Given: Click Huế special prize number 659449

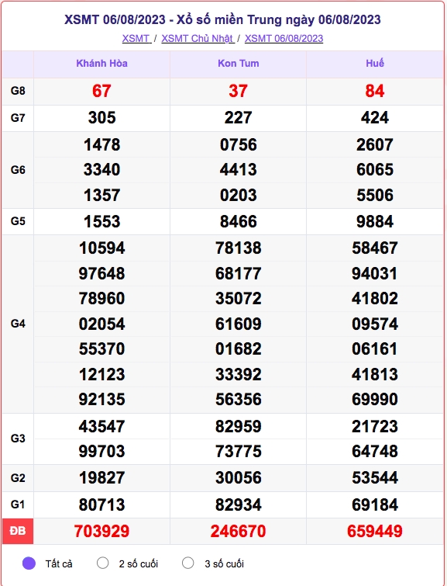Looking at the screenshot, I should coord(375,531).
